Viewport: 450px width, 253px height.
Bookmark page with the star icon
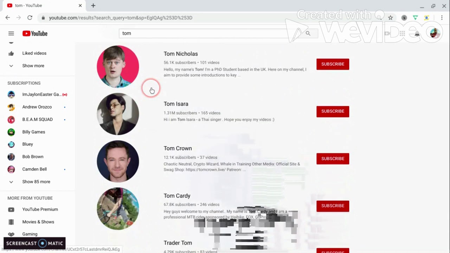coord(390,18)
